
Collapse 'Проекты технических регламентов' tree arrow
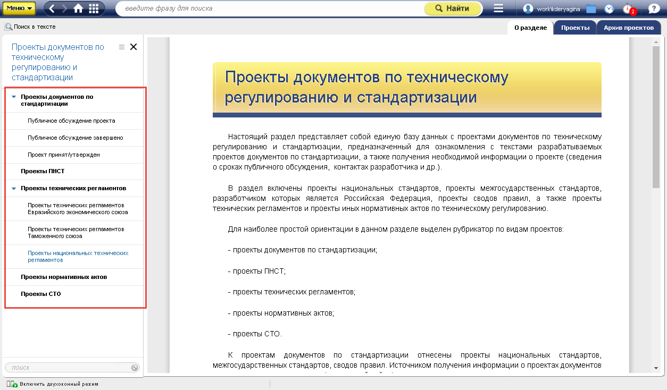point(14,189)
